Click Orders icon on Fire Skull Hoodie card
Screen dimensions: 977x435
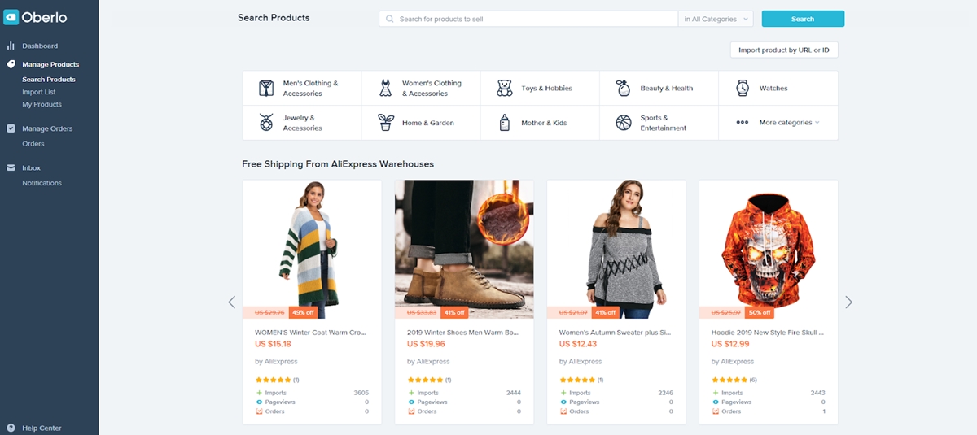(x=716, y=411)
